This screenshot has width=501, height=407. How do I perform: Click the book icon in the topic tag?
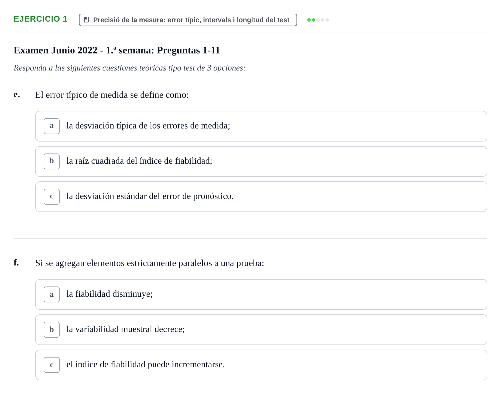point(87,20)
